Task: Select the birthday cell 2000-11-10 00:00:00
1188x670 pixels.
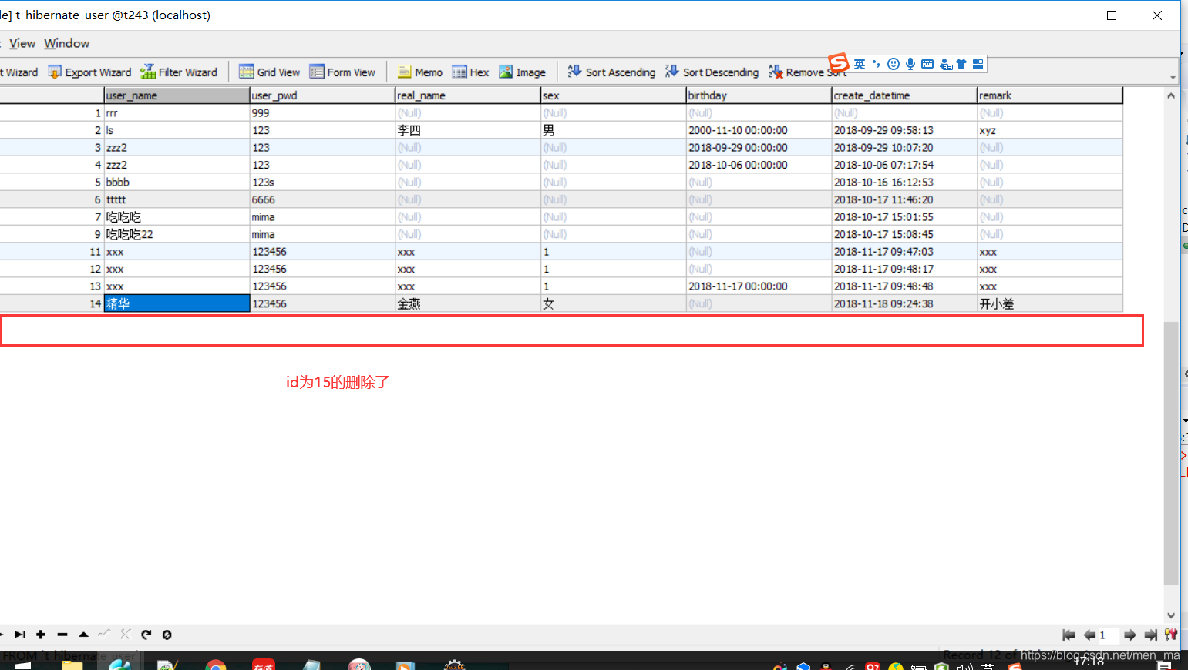Action: coord(759,130)
